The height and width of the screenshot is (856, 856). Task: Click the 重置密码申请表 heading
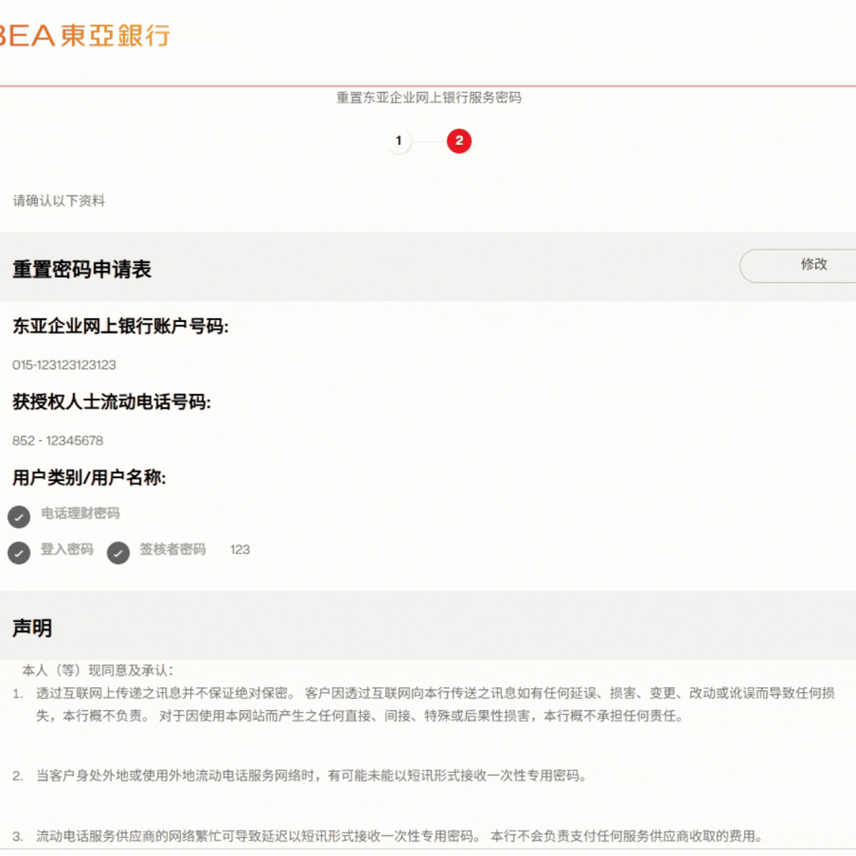click(x=82, y=269)
